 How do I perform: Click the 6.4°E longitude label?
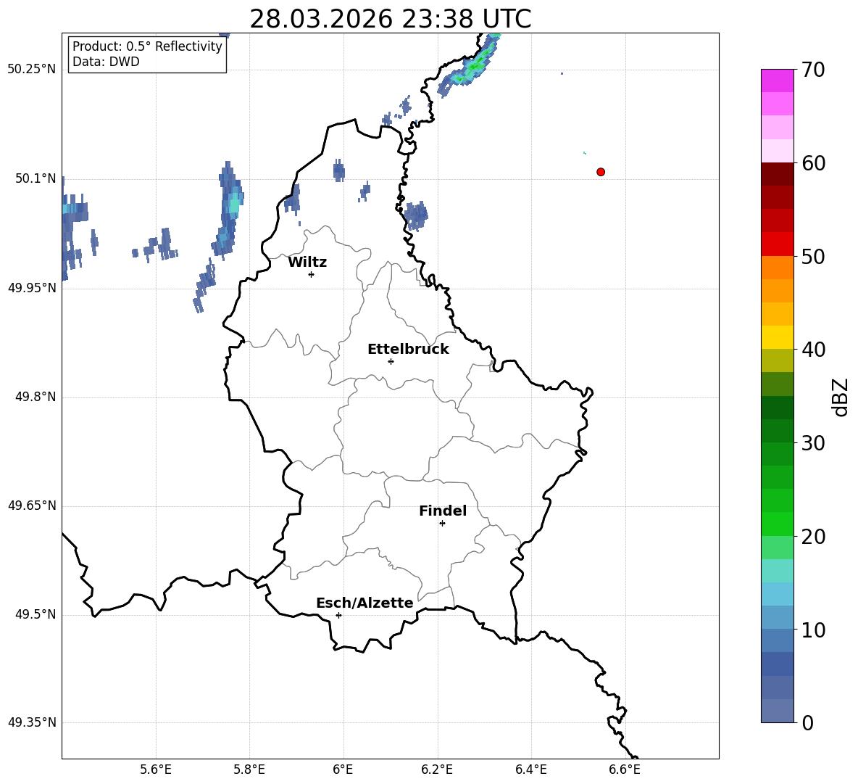[x=530, y=769]
